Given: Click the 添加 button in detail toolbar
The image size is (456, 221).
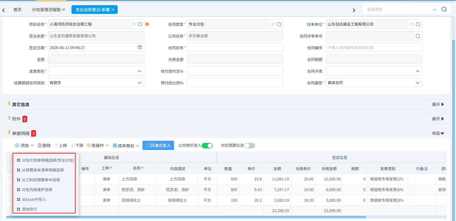Looking at the screenshot, I should click(24, 146).
